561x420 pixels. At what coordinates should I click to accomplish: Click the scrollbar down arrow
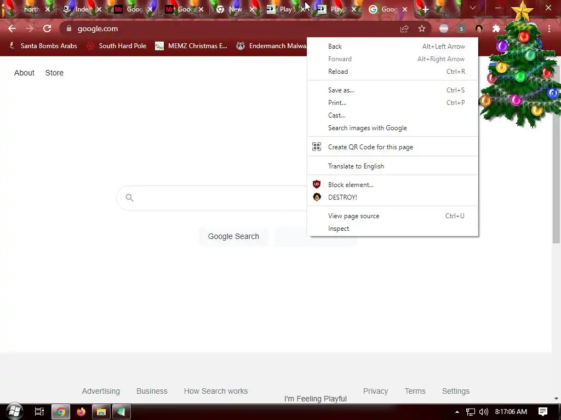point(557,399)
